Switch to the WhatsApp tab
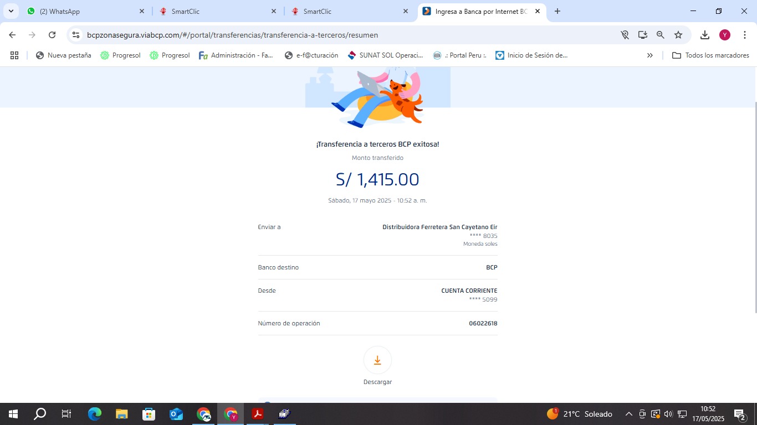The image size is (757, 425). (x=83, y=11)
